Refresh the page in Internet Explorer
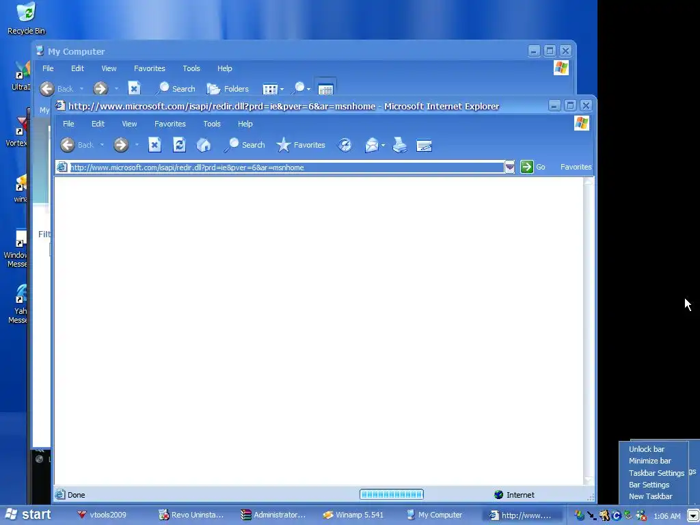 pos(179,145)
